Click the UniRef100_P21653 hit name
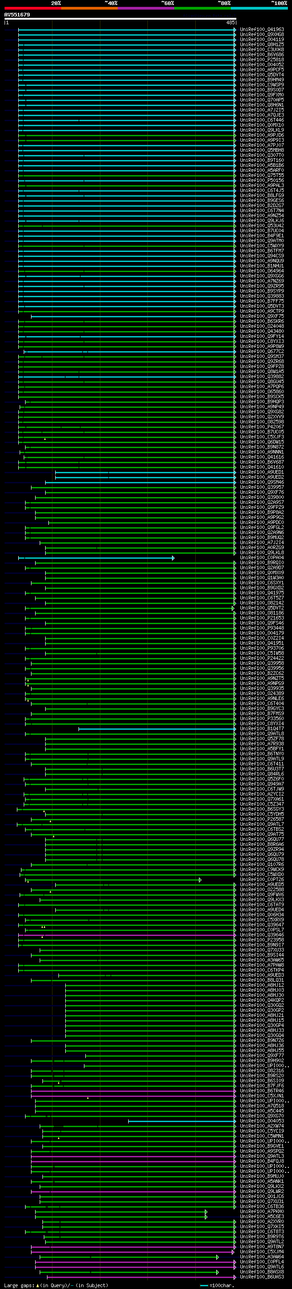The width and height of the screenshot is (292, 1289). coord(262,618)
